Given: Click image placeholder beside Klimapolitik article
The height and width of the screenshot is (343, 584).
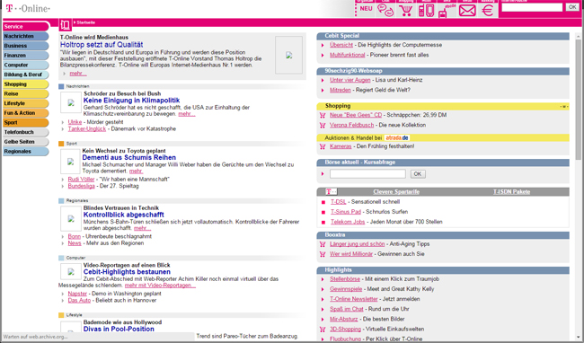Looking at the screenshot, I should point(71,103).
